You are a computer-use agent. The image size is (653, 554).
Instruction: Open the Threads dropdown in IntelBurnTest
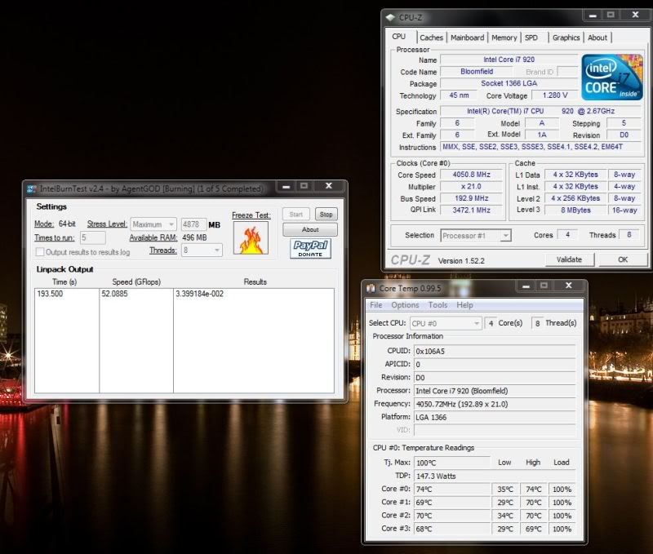[202, 250]
